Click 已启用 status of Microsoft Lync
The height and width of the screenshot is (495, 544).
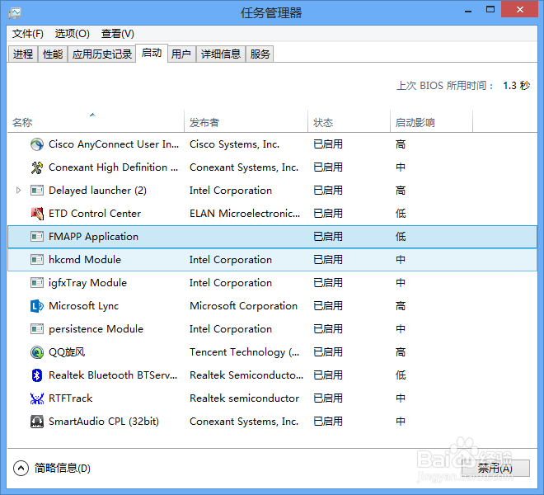(x=328, y=306)
